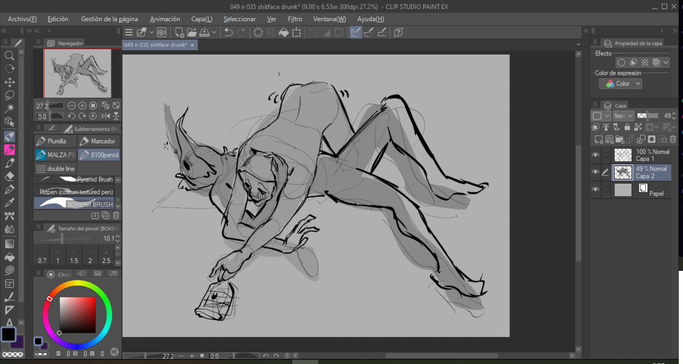This screenshot has height=364, width=683.
Task: Toggle Lock layer padlock icon
Action: pos(628,128)
